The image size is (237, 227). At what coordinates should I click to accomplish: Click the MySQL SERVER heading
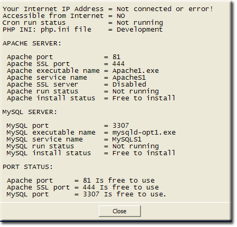point(30,112)
